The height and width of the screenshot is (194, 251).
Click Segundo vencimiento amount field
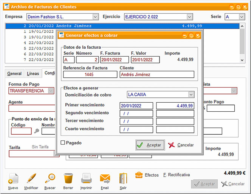click(x=175, y=114)
